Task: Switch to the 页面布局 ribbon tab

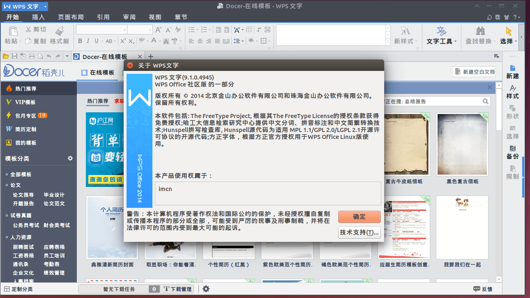Action: 71,17
